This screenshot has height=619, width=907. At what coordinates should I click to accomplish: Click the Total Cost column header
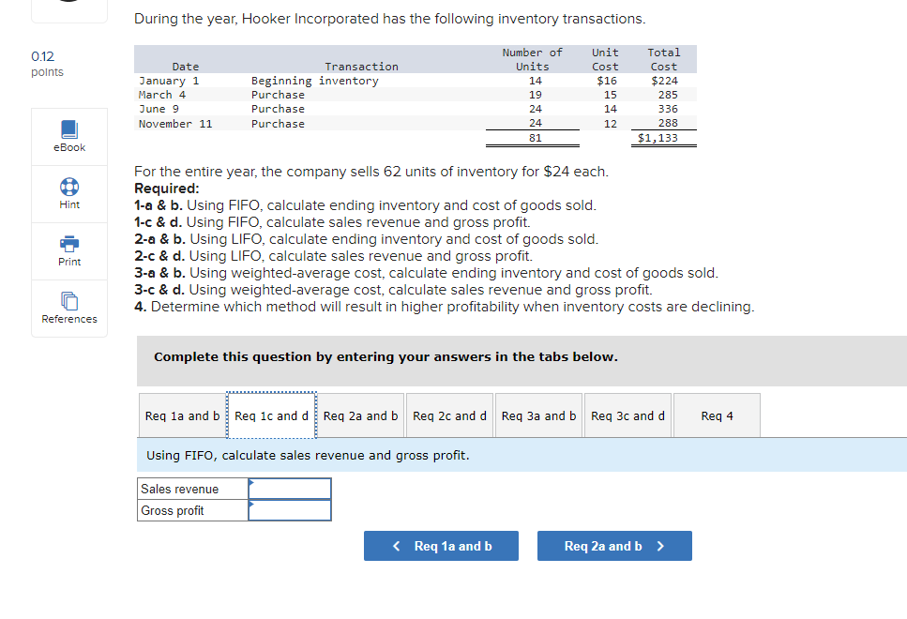[x=663, y=60]
